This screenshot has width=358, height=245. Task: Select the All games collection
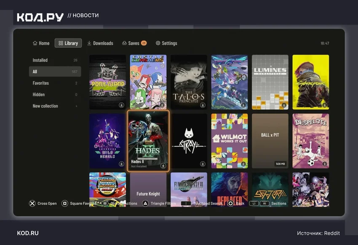click(55, 72)
